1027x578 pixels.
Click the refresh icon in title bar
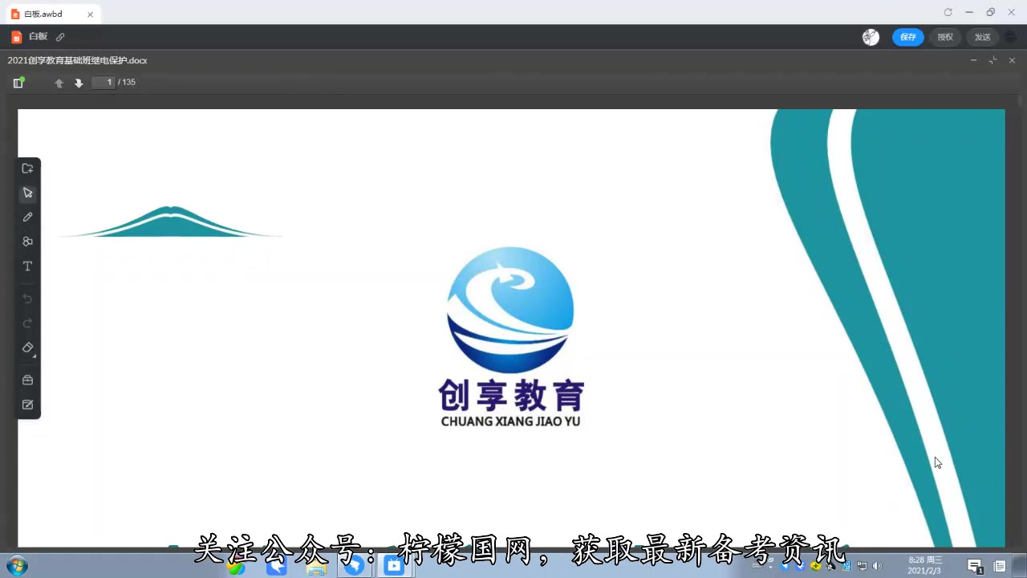click(x=948, y=12)
